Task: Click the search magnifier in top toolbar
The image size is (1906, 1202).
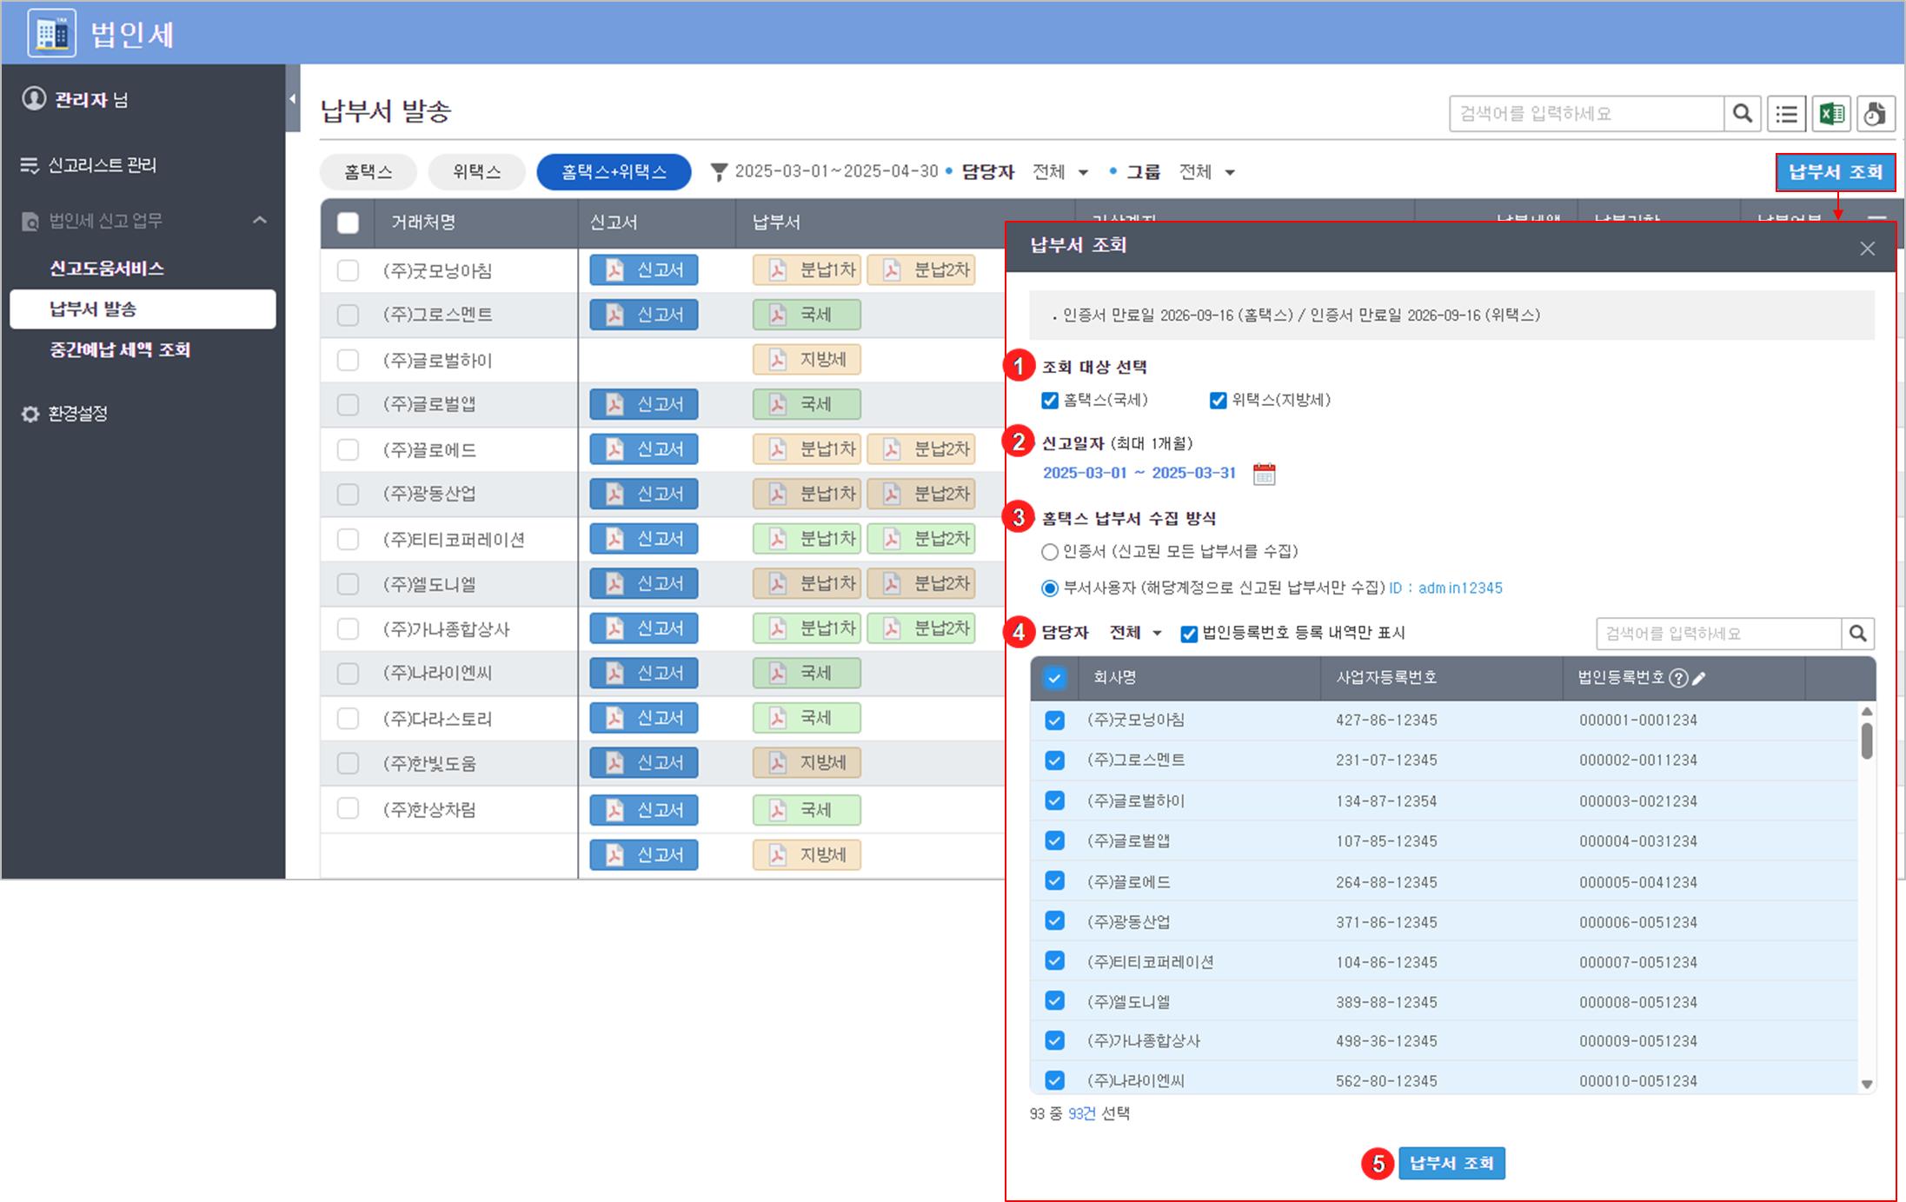Action: pos(1742,114)
